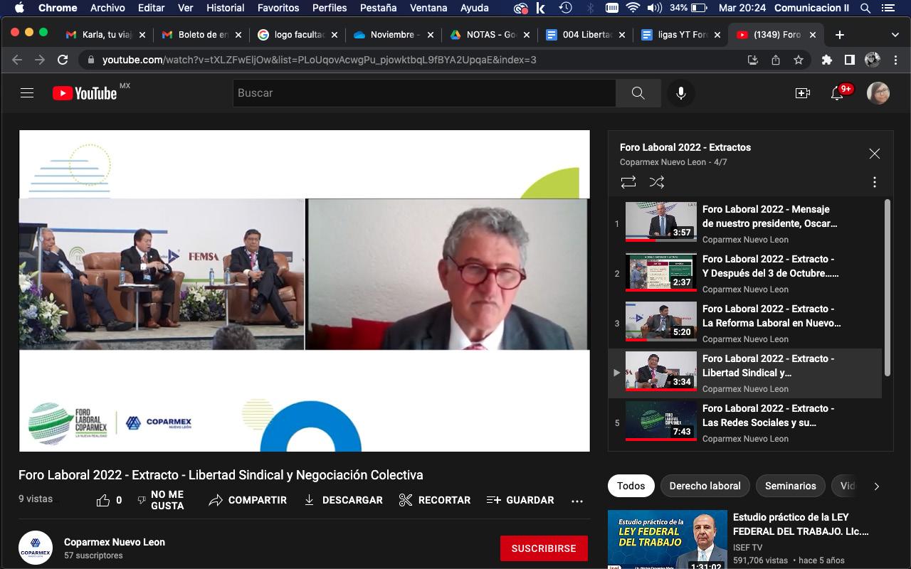Bookmark this page with the star icon

pos(799,60)
